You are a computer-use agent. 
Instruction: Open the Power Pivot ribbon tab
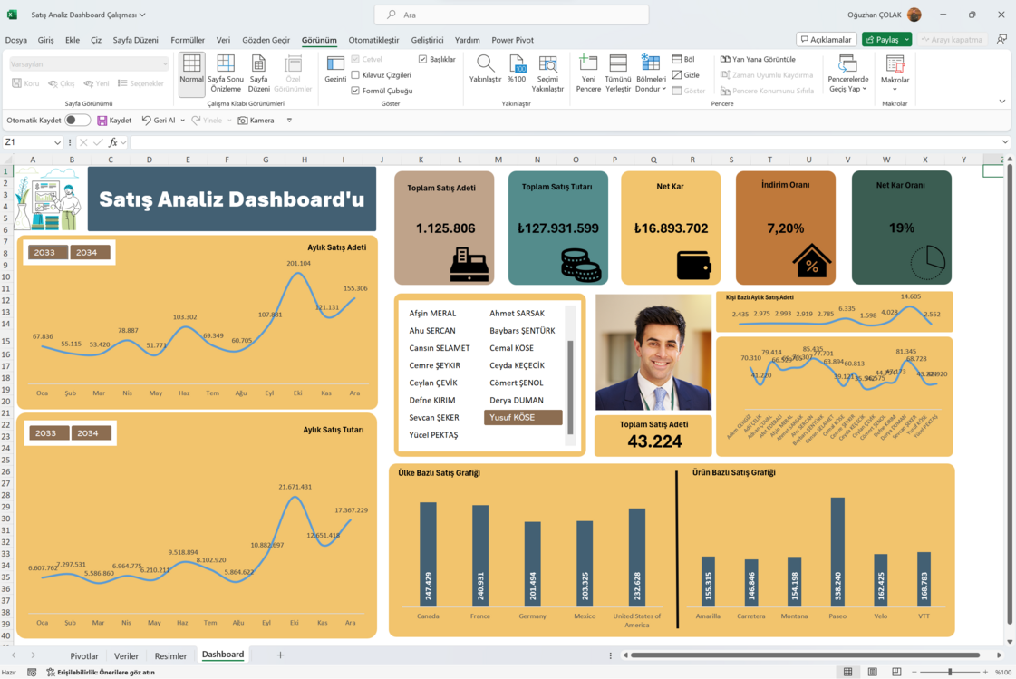coord(513,40)
